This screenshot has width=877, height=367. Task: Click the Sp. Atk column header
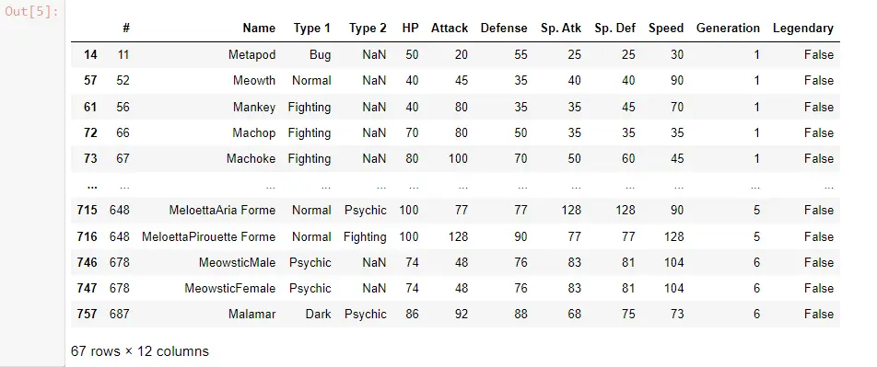point(561,28)
